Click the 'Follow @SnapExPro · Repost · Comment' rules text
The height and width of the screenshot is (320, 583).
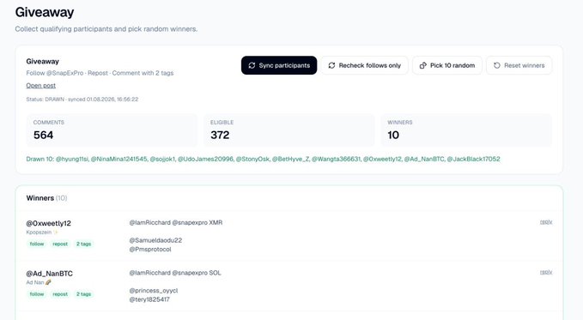(x=100, y=73)
